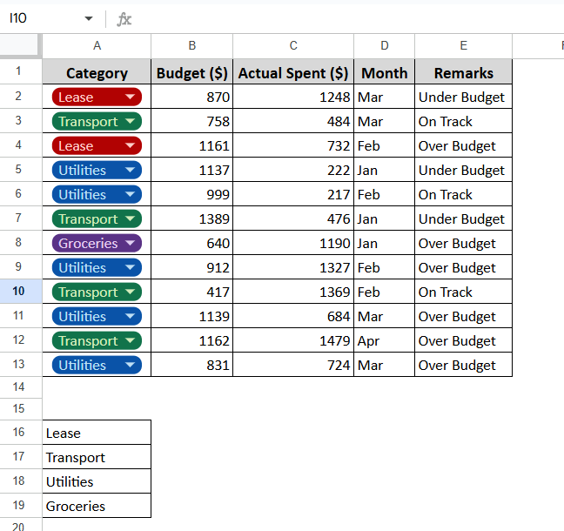Select actual spent cell 1369

click(293, 292)
